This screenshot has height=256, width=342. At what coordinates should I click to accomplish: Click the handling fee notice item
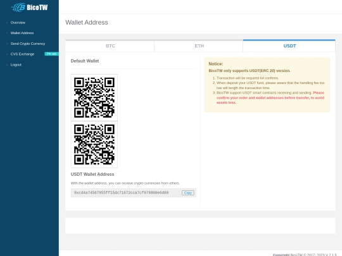pyautogui.click(x=270, y=85)
